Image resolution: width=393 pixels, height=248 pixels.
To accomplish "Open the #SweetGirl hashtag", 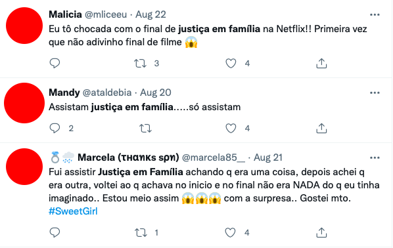I will coord(73,211).
